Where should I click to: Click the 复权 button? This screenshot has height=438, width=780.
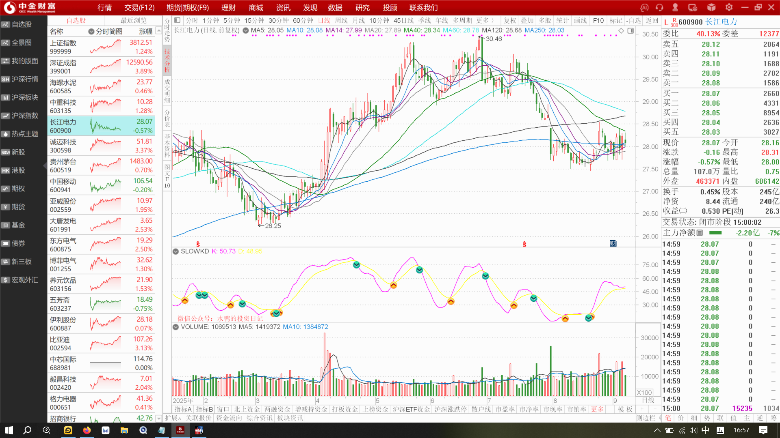[509, 20]
